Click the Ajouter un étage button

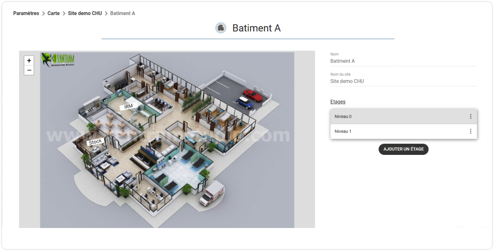pos(403,149)
